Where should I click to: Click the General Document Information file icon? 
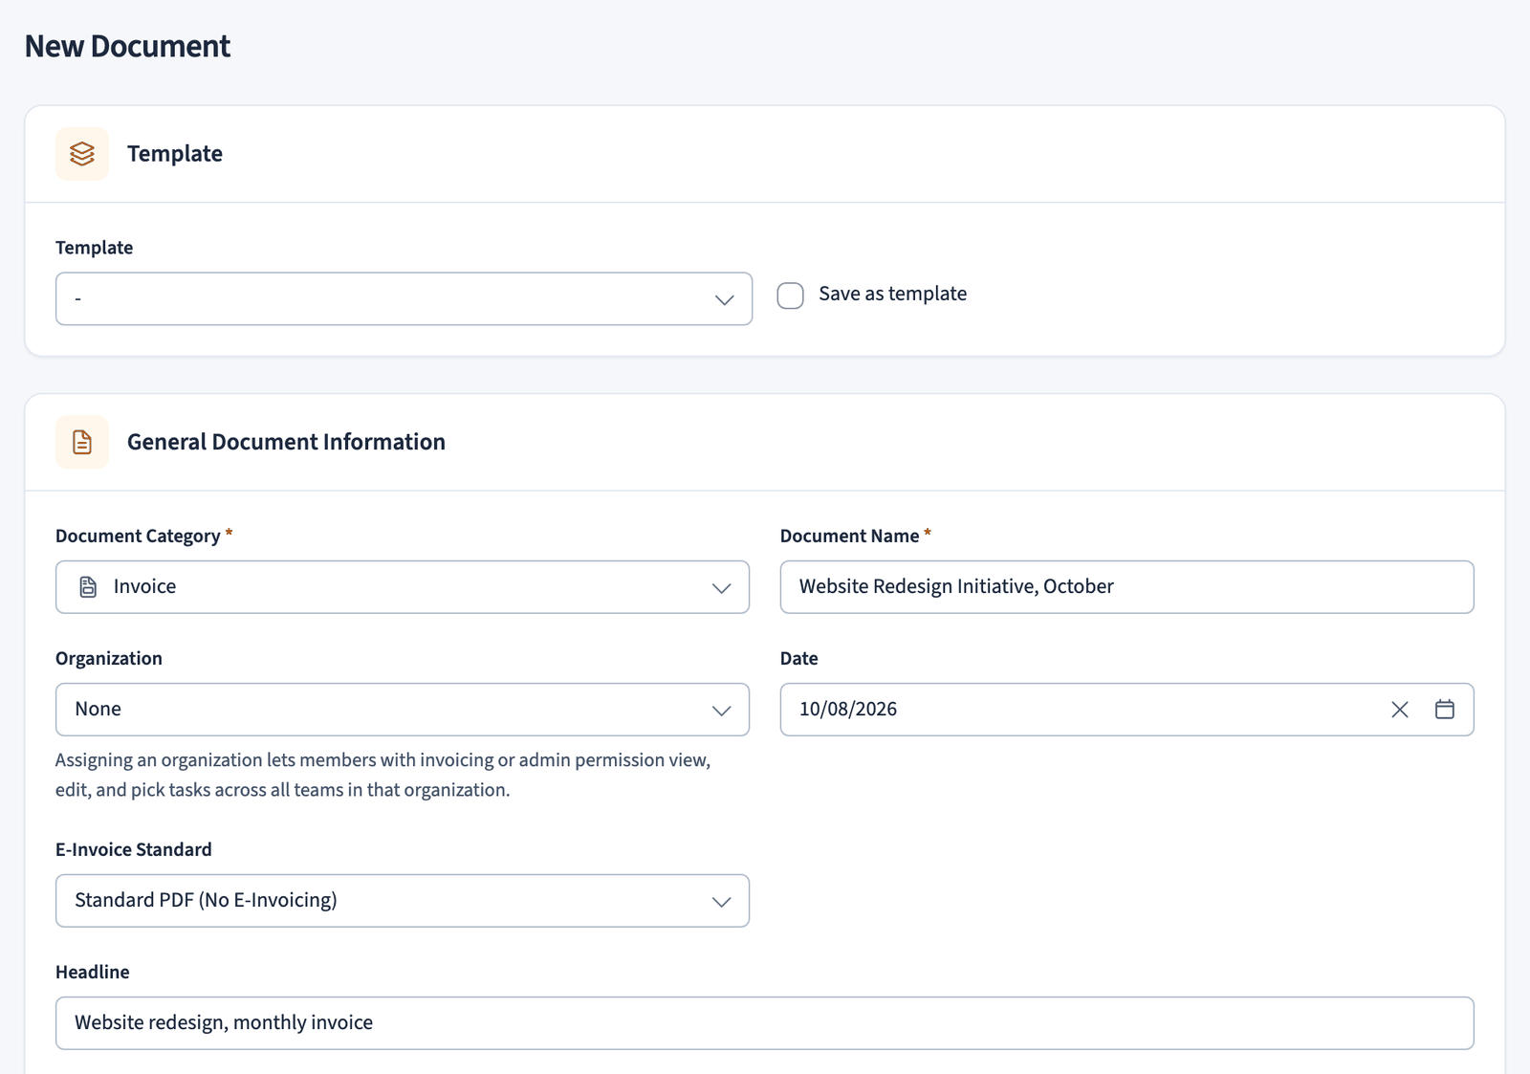[x=82, y=442]
